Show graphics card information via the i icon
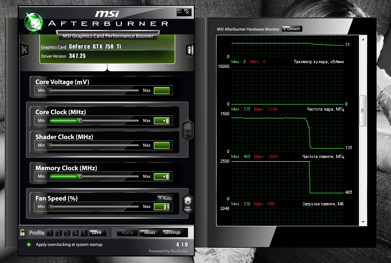 [190, 50]
